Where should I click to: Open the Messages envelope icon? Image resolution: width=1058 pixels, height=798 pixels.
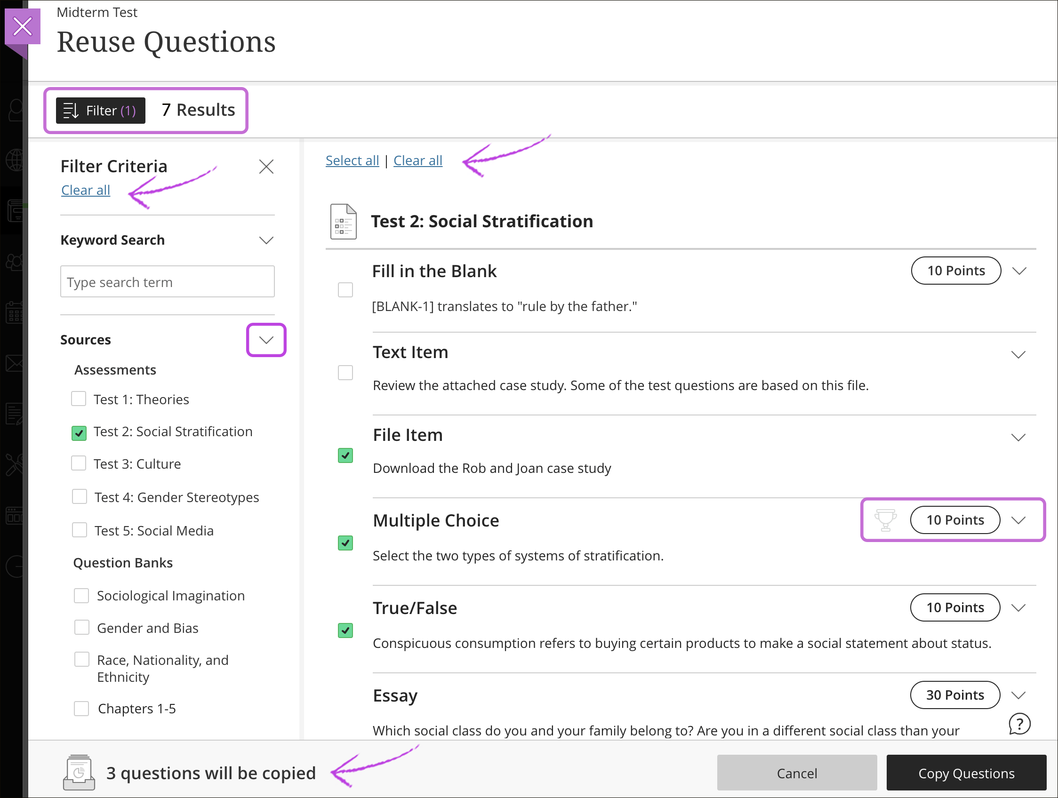click(x=14, y=362)
